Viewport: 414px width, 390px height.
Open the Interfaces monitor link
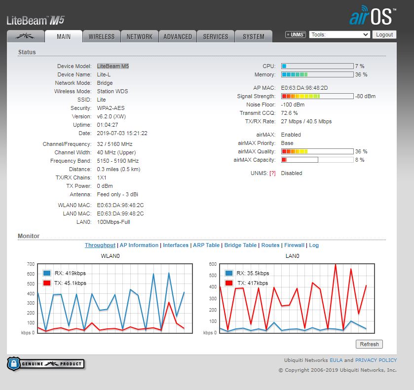pyautogui.click(x=176, y=245)
